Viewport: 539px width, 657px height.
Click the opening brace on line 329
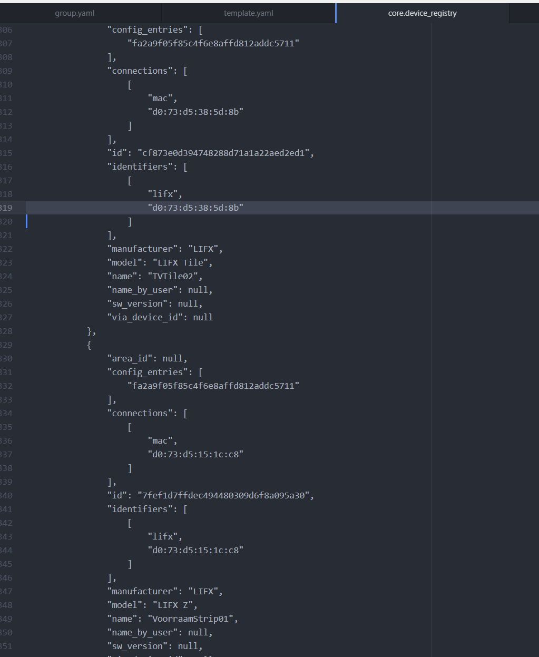(89, 345)
